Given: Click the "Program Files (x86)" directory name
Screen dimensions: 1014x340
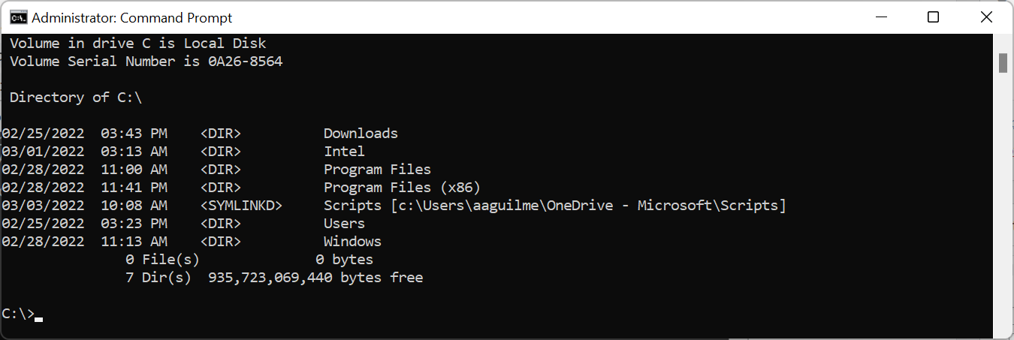Looking at the screenshot, I should (x=402, y=188).
